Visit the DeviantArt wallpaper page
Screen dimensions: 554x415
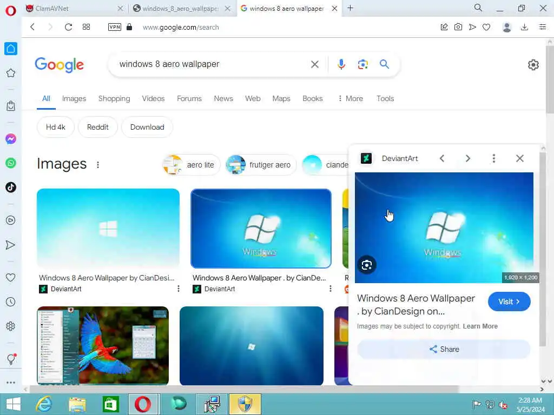509,302
